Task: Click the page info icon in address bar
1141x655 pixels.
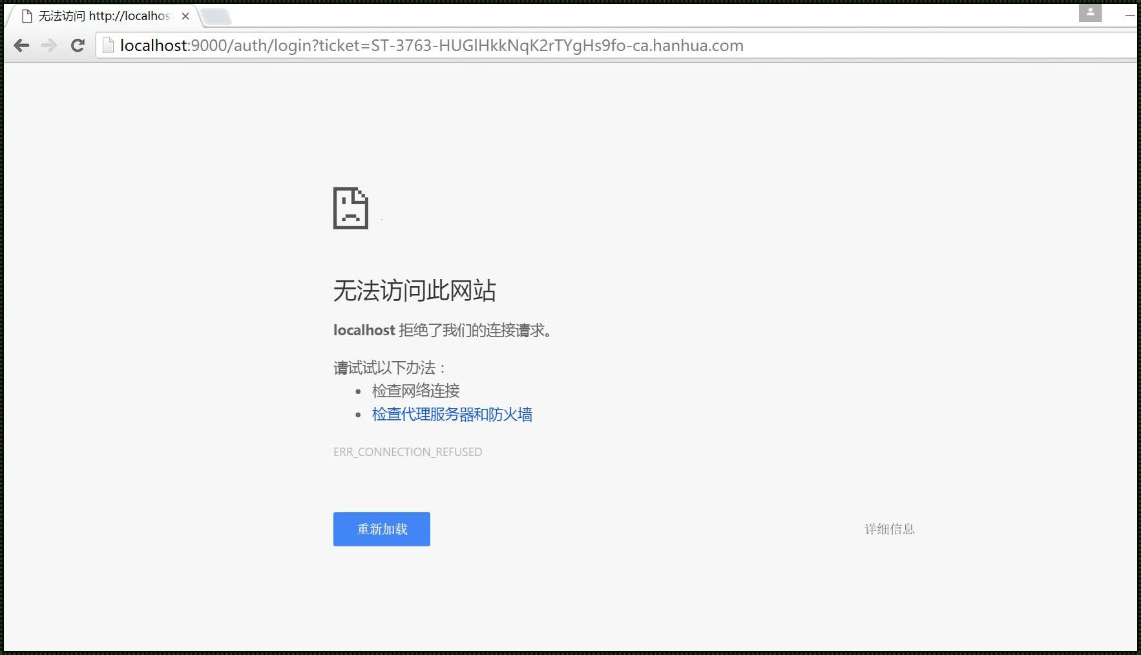Action: [108, 45]
